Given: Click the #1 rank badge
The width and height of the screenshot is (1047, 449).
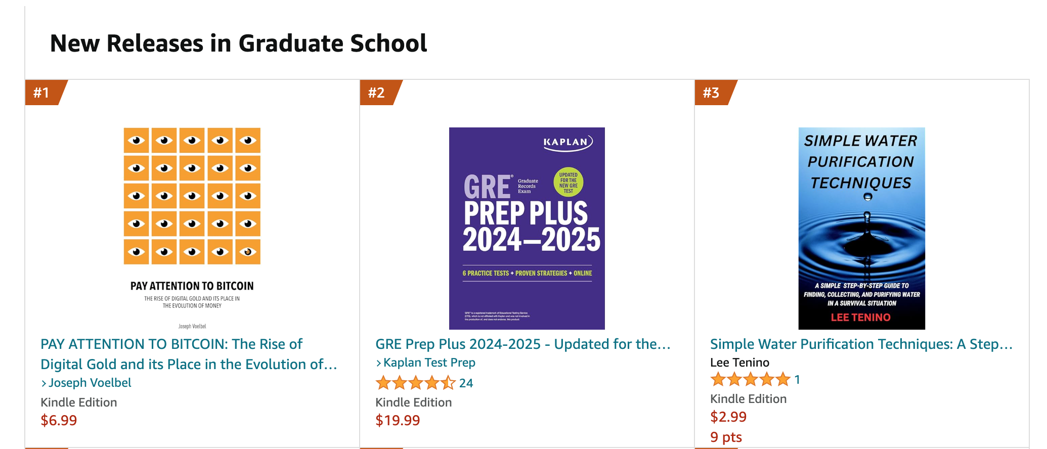Looking at the screenshot, I should click(x=41, y=93).
